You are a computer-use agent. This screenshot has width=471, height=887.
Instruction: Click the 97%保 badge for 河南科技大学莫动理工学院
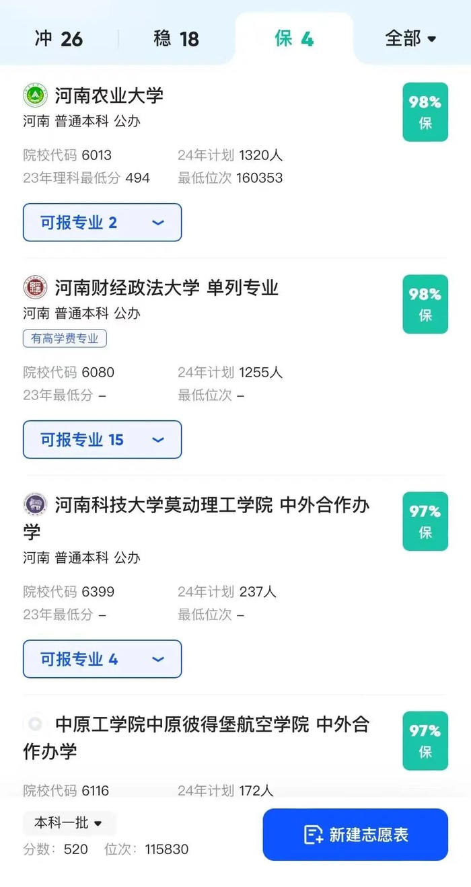point(425,522)
